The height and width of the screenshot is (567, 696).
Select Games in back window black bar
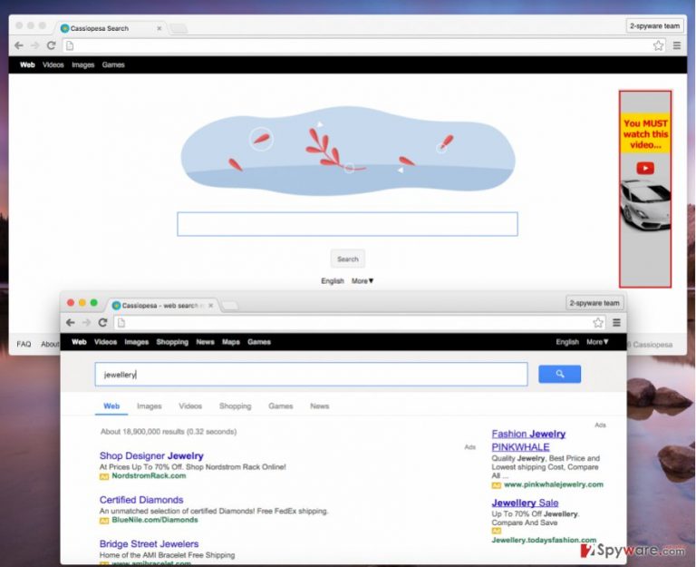click(x=113, y=65)
